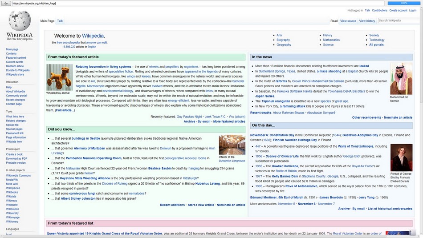Screen dimensions: 423x238
Task: Select Download as PDF
Action: coord(16,158)
